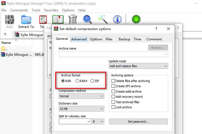This screenshot has height=134, width=202.
Task: Expand the Compression method dropdown
Action: coord(81,96)
